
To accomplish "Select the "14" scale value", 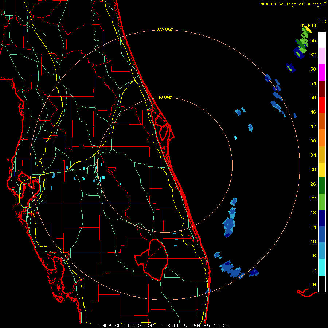I will (313, 227).
